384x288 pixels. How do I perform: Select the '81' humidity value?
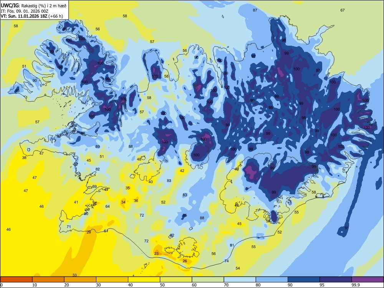point(232,245)
